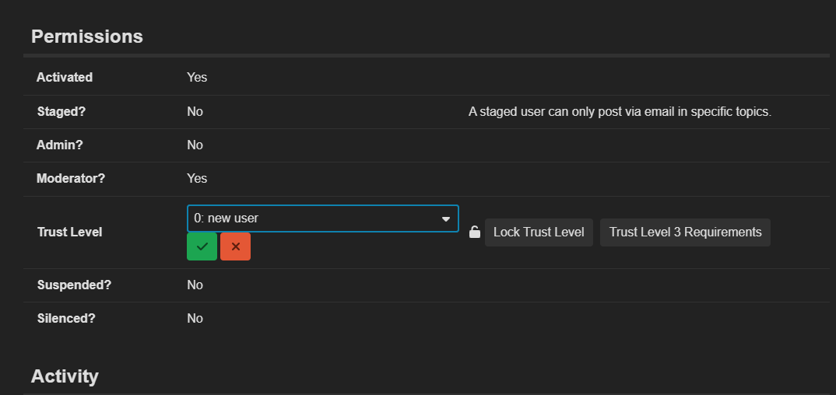Image resolution: width=836 pixels, height=395 pixels.
Task: Click the Admin? row label
Action: pos(60,145)
